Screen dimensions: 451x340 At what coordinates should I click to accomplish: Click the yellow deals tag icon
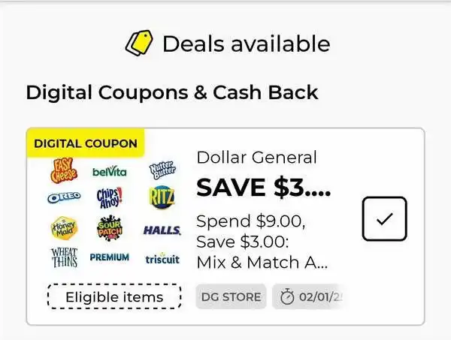pos(139,43)
